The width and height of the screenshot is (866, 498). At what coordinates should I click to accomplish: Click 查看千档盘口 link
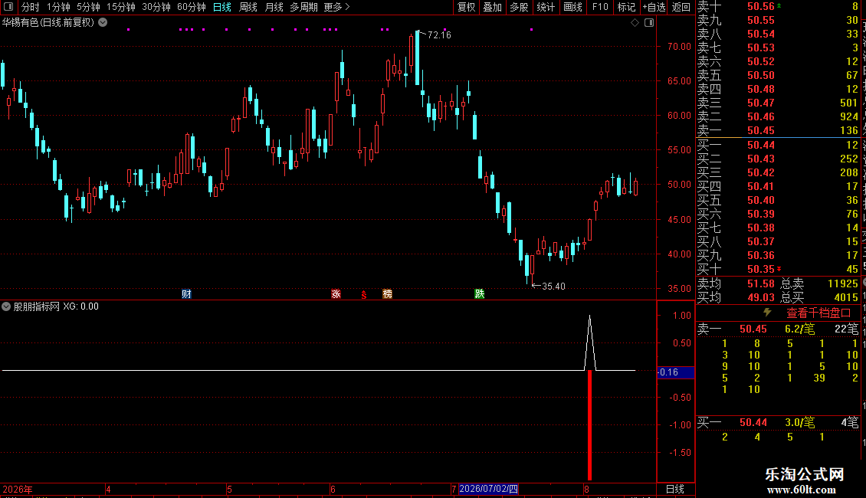818,313
